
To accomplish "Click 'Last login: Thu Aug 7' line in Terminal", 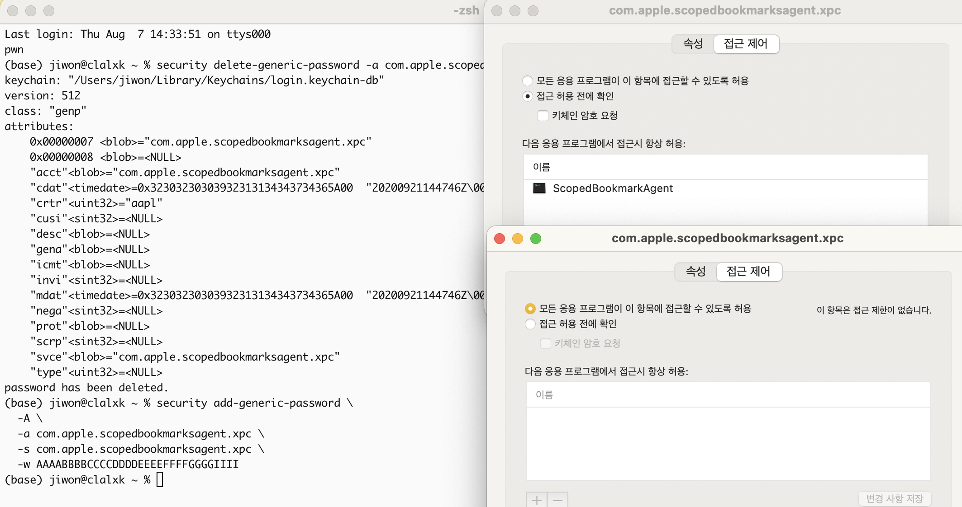I will pyautogui.click(x=138, y=34).
